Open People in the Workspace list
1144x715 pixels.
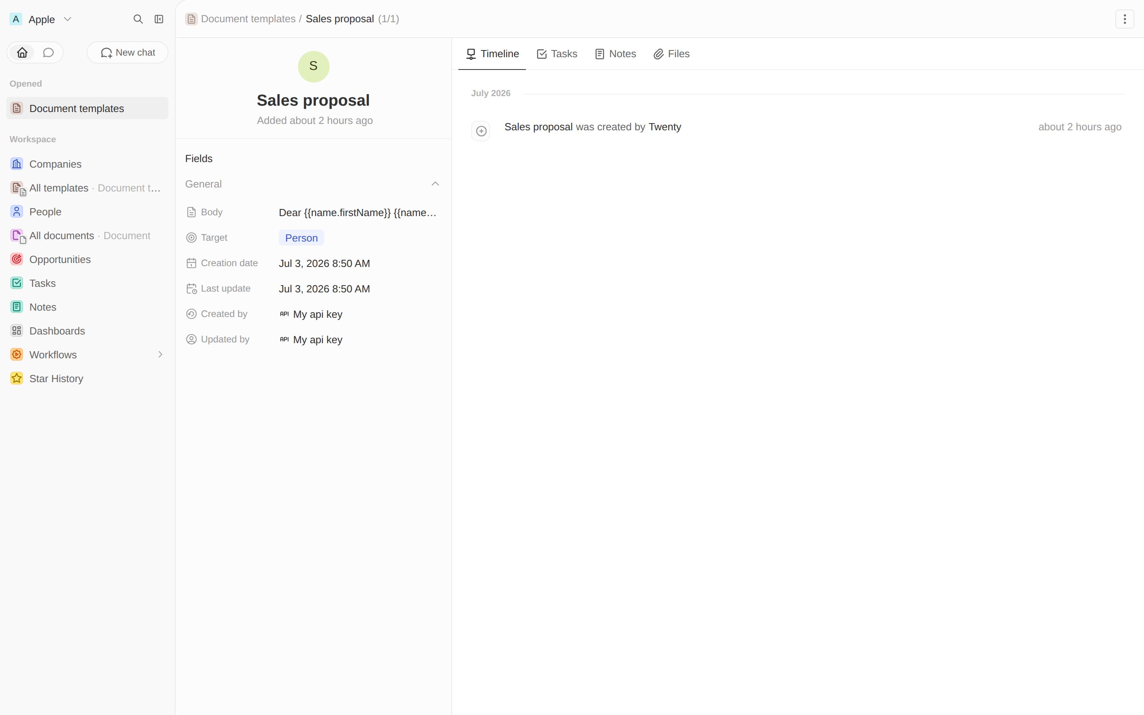[x=87, y=212]
